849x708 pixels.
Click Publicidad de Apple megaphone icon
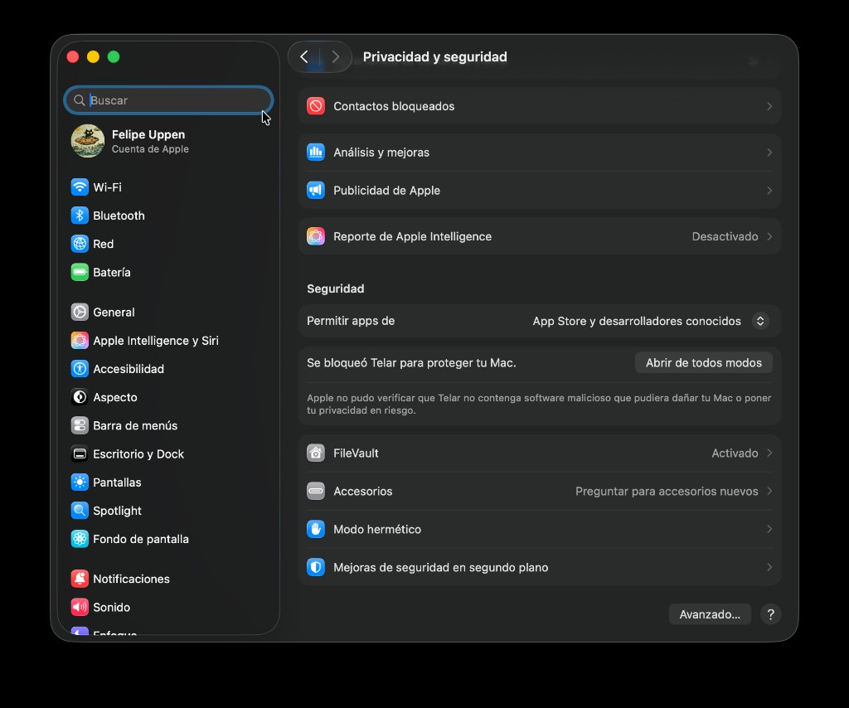[x=316, y=191]
